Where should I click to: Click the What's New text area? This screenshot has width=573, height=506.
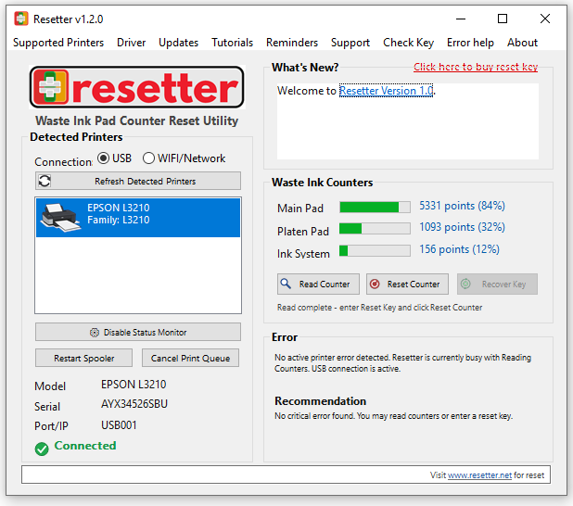(408, 121)
